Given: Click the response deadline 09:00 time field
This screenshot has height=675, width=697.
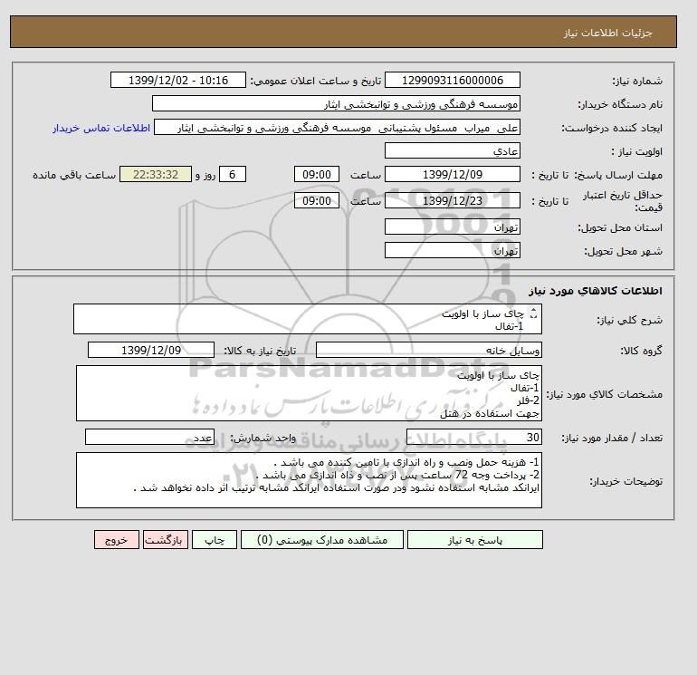Looking at the screenshot, I should tap(317, 175).
